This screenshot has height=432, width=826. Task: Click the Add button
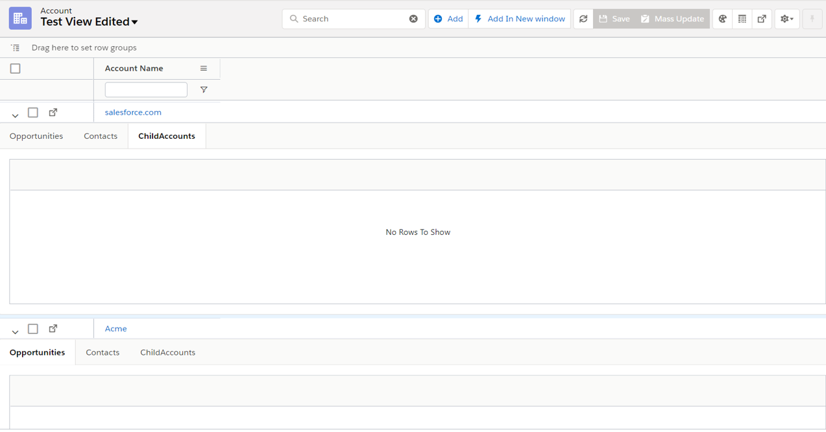tap(448, 19)
